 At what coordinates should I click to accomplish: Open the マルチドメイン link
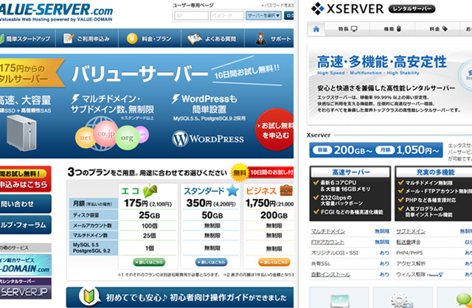(327, 231)
